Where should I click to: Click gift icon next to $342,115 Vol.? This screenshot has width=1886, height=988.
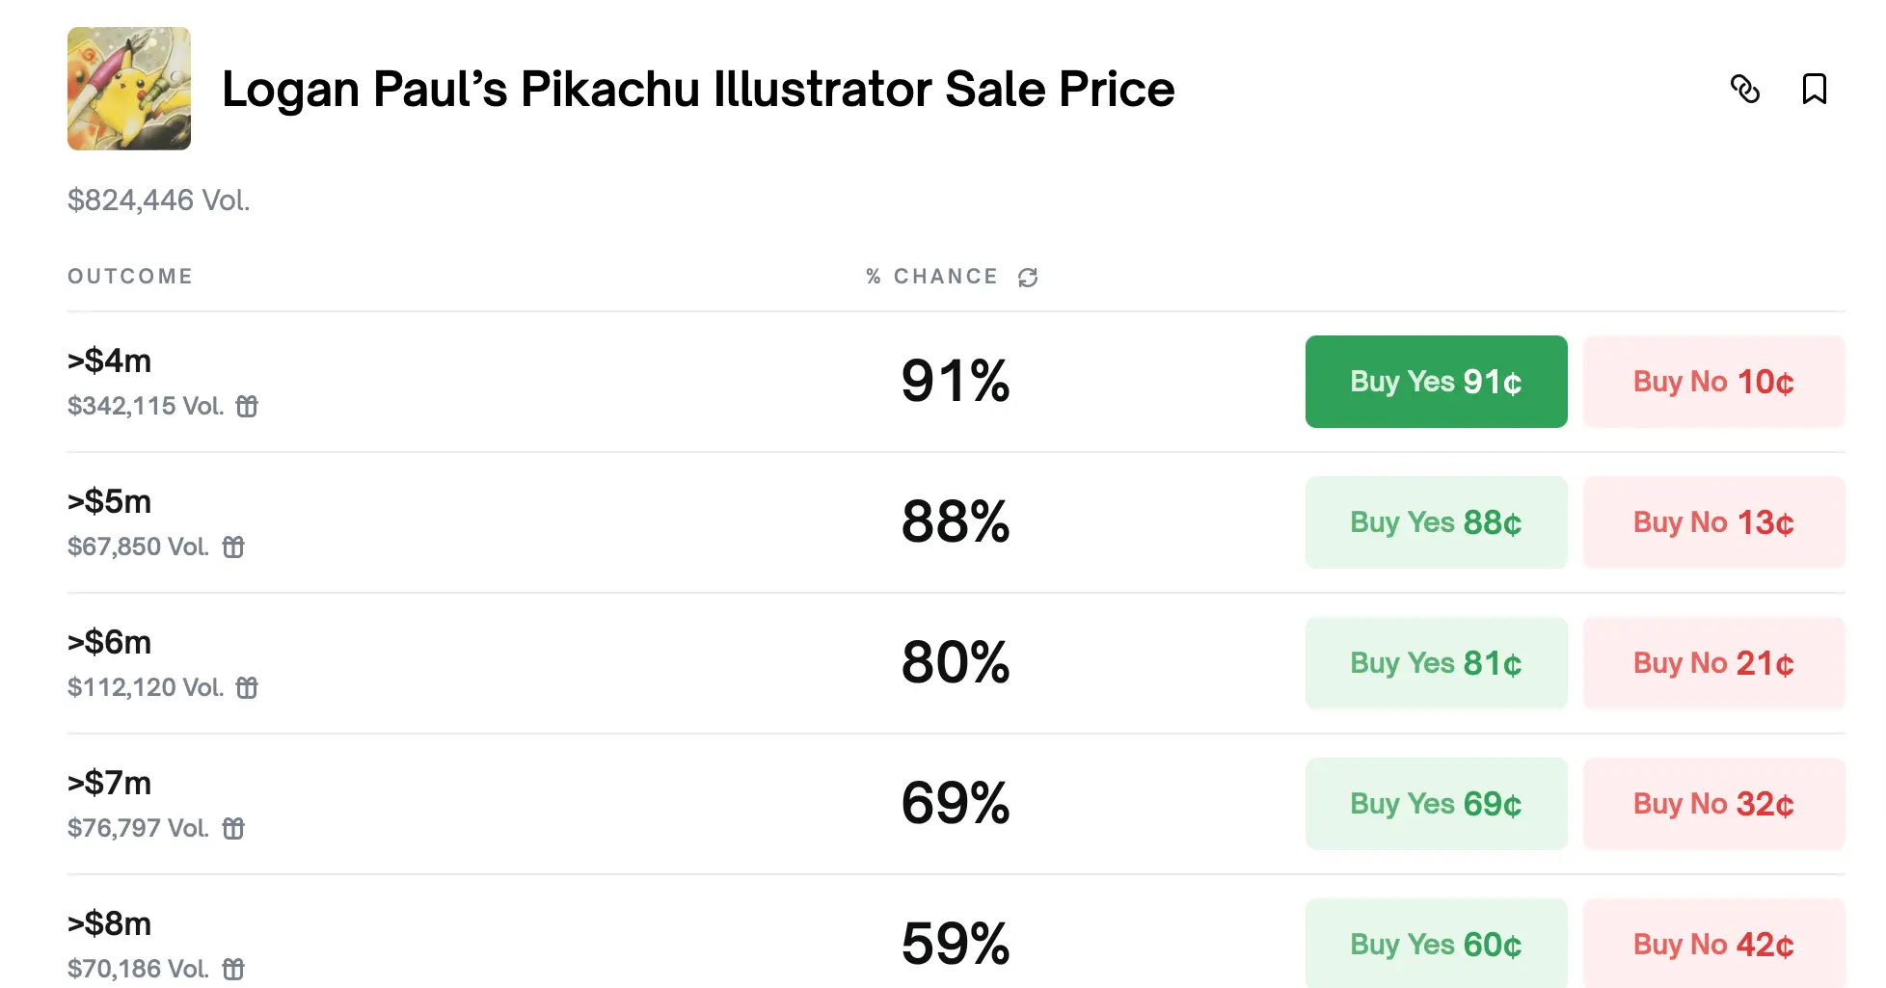point(247,407)
